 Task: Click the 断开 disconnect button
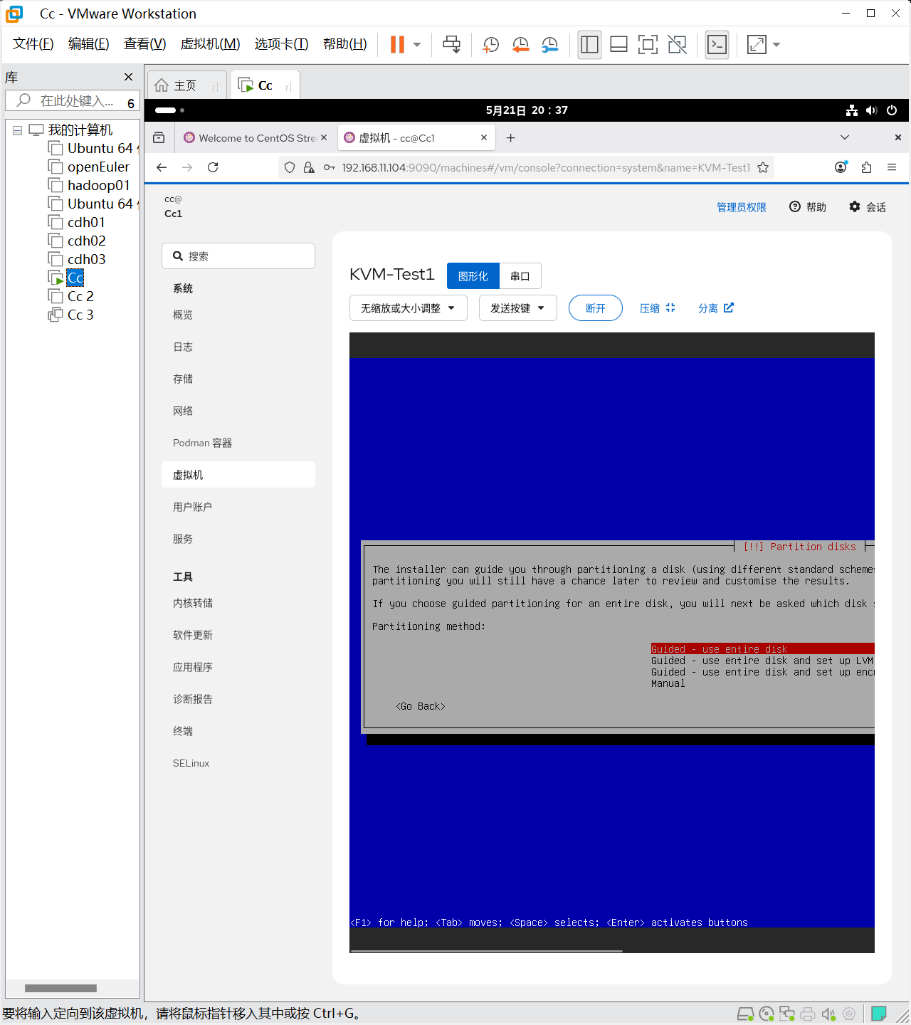pyautogui.click(x=596, y=308)
